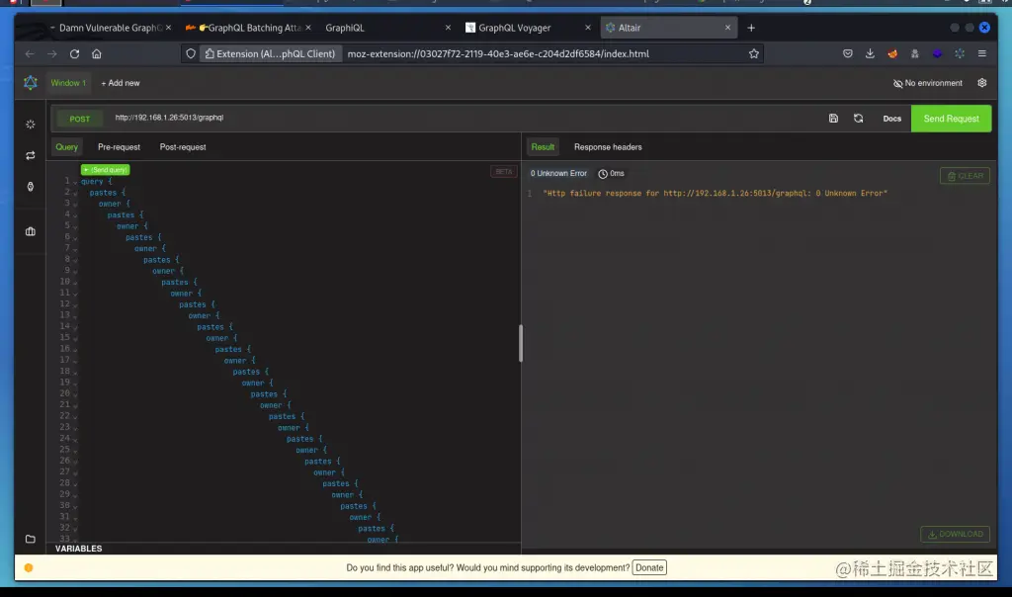This screenshot has height=597, width=1012.
Task: Click the Send Request button
Action: click(951, 119)
